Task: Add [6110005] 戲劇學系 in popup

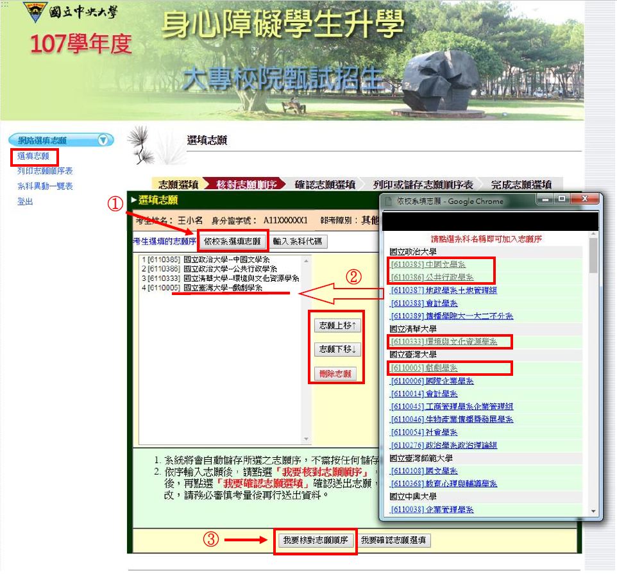Action: click(424, 368)
